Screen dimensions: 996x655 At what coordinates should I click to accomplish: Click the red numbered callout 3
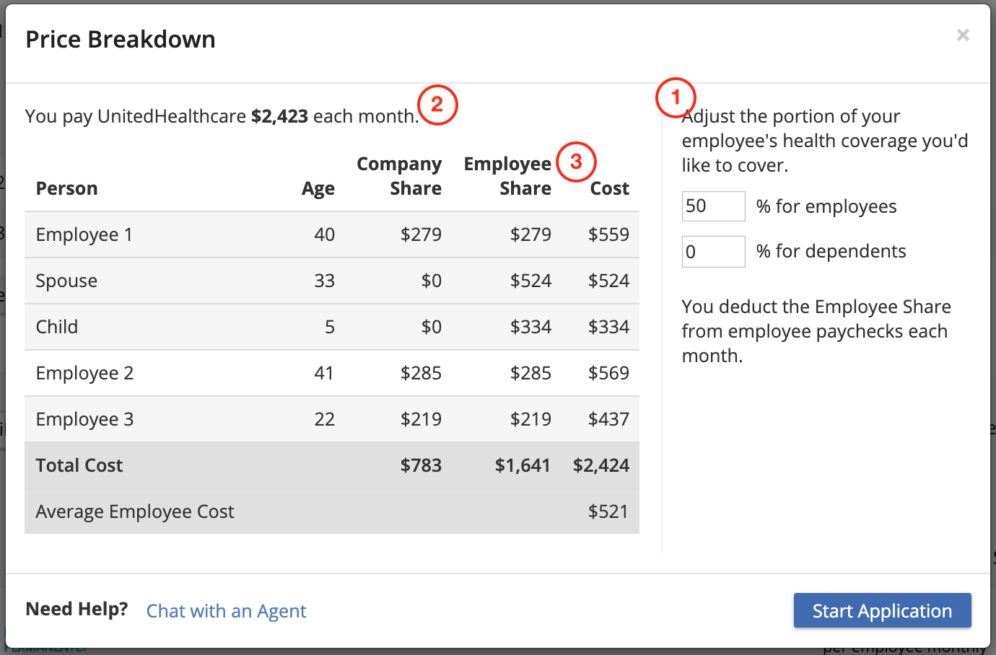[576, 162]
